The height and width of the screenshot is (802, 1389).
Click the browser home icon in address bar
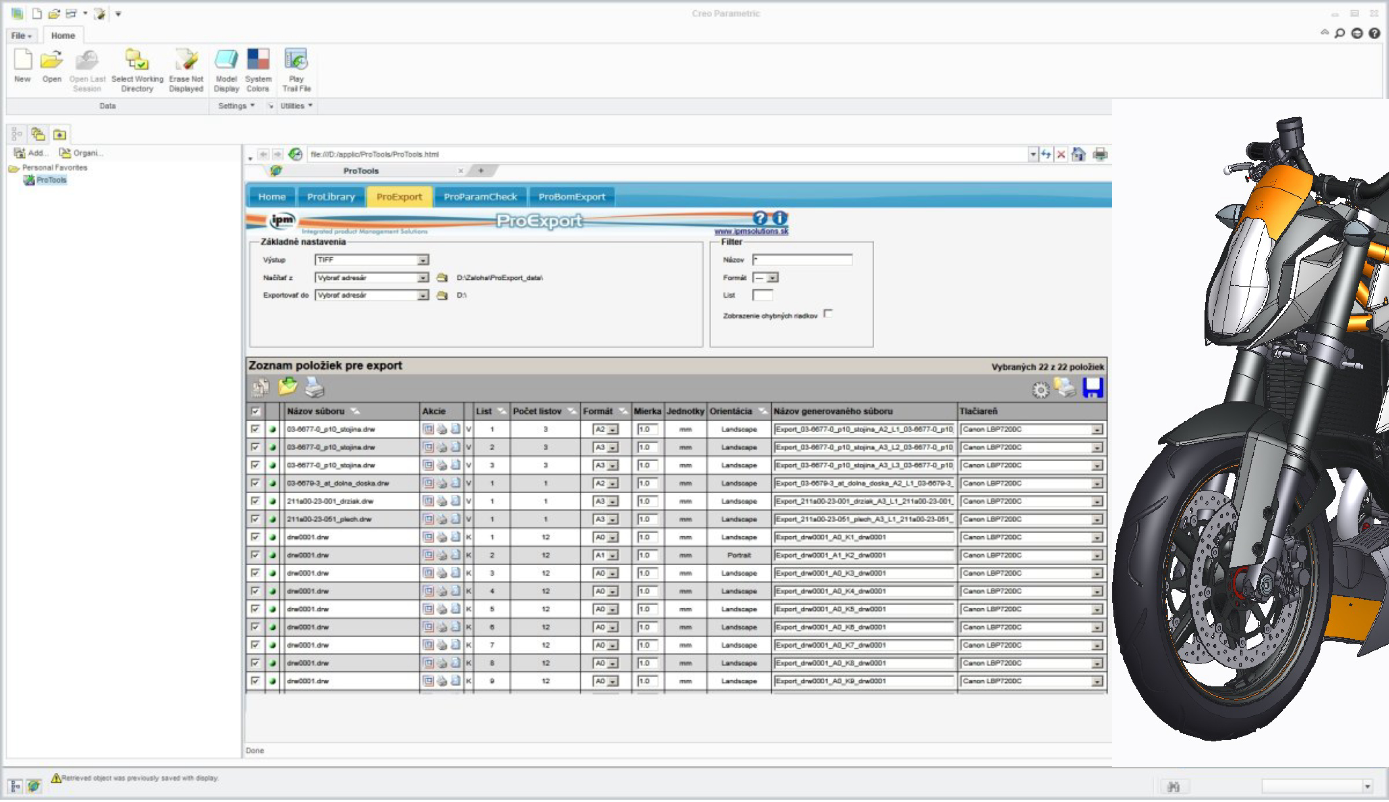[x=1078, y=154]
